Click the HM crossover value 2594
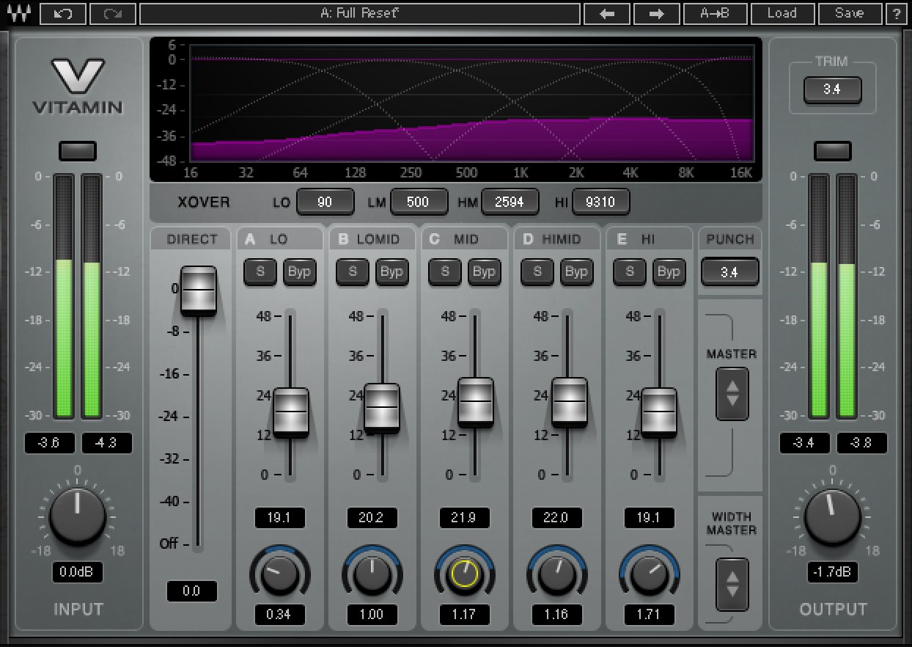The image size is (912, 647). coord(510,202)
